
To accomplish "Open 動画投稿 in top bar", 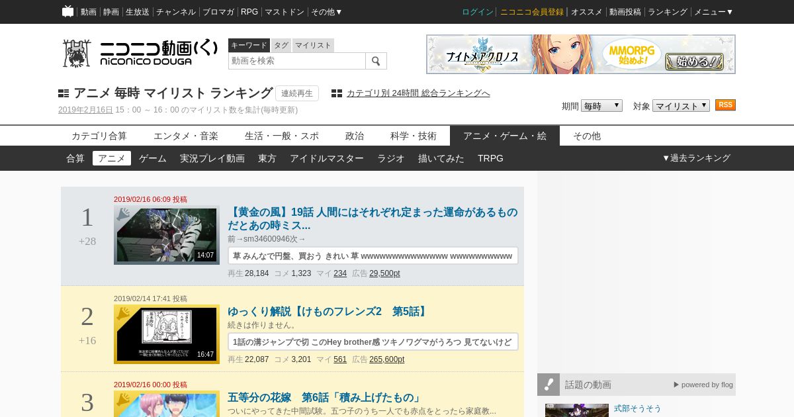I will click(x=625, y=12).
